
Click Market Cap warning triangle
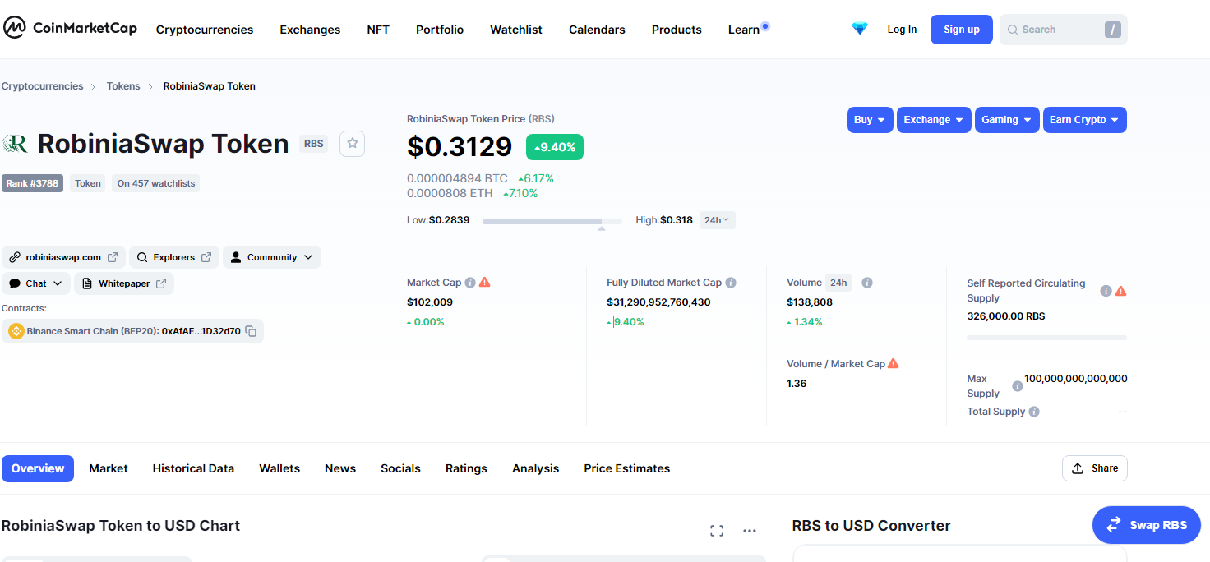coord(484,282)
